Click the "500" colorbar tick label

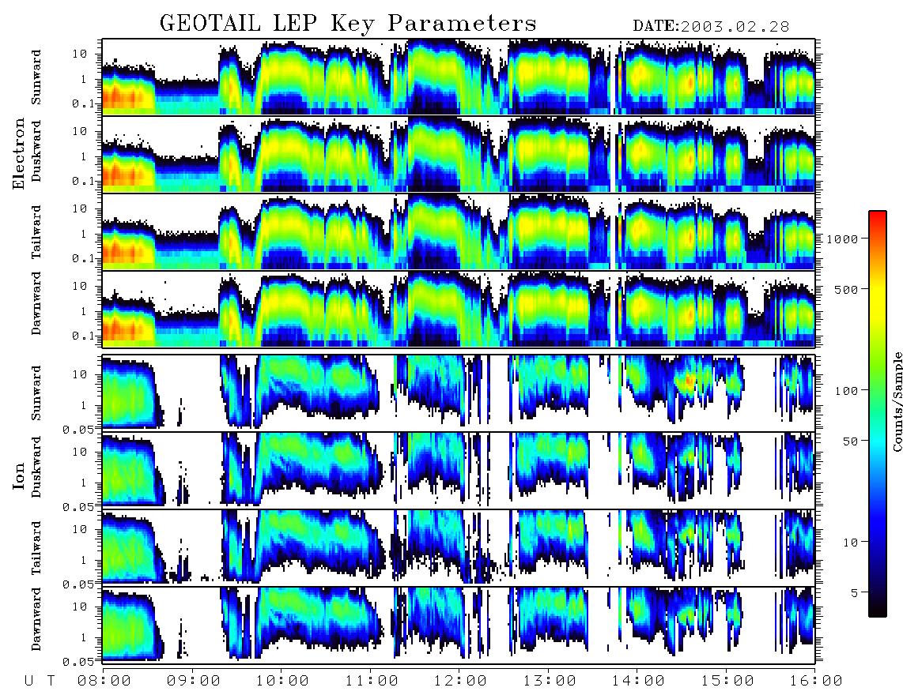(x=846, y=289)
